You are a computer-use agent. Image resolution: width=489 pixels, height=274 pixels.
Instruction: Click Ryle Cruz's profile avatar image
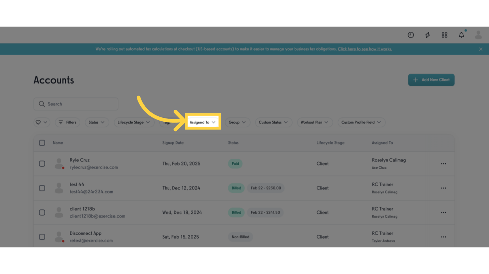(x=59, y=163)
